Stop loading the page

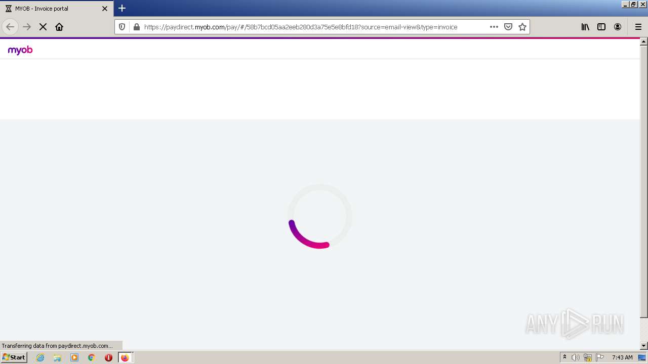pyautogui.click(x=43, y=27)
